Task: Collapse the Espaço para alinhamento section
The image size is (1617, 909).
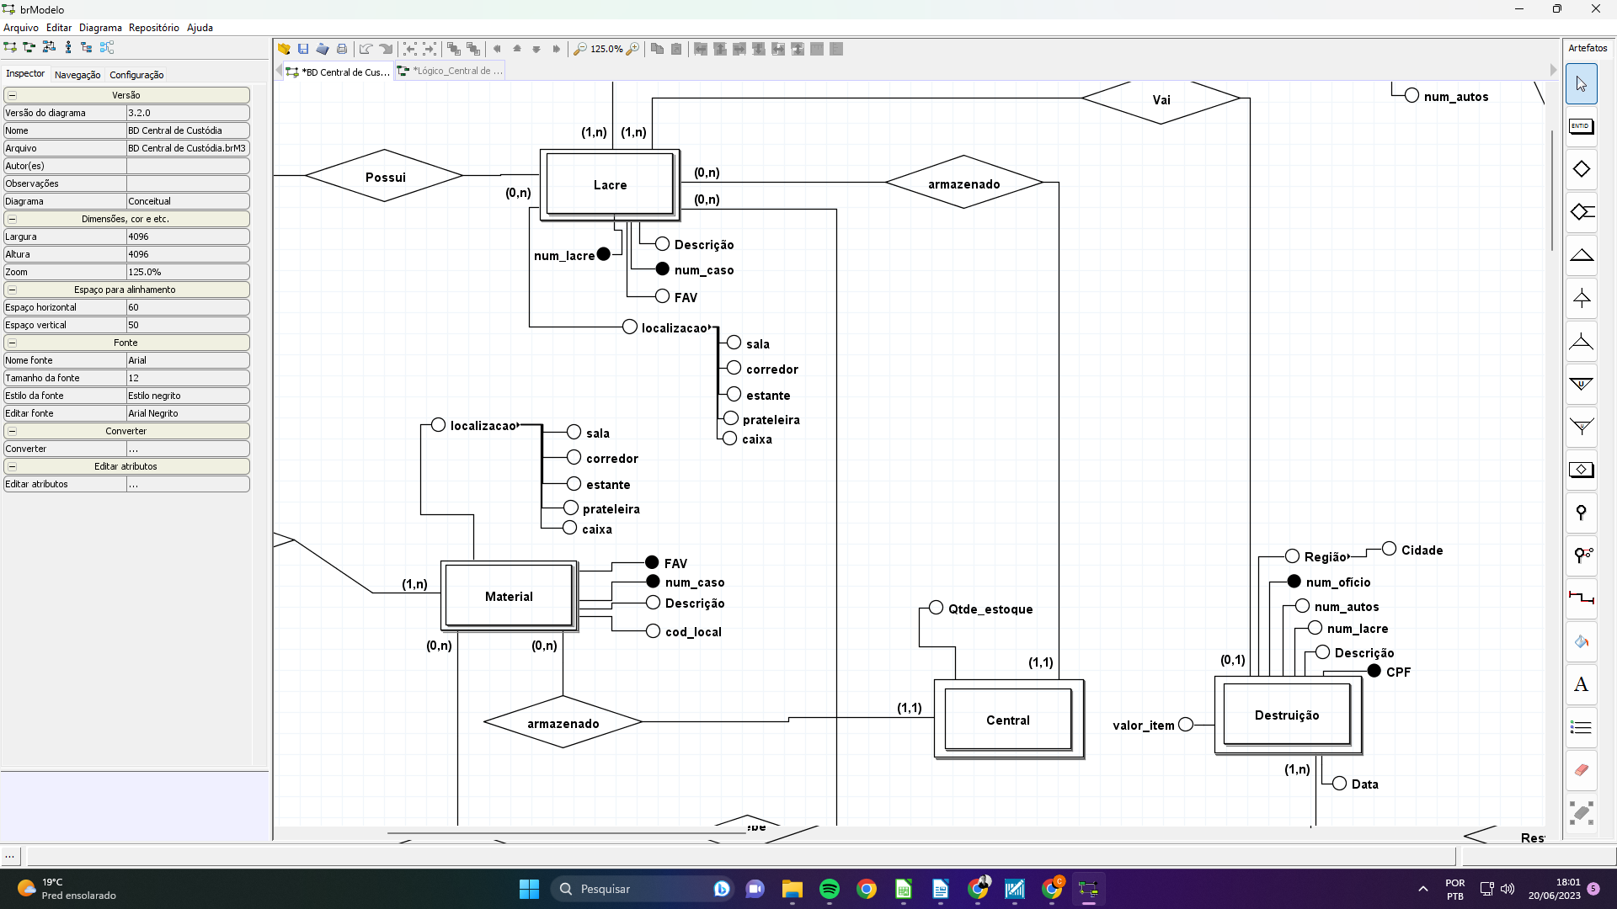Action: coord(12,290)
